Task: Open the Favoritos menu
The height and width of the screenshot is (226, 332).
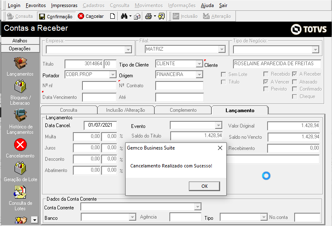Action: [36, 5]
